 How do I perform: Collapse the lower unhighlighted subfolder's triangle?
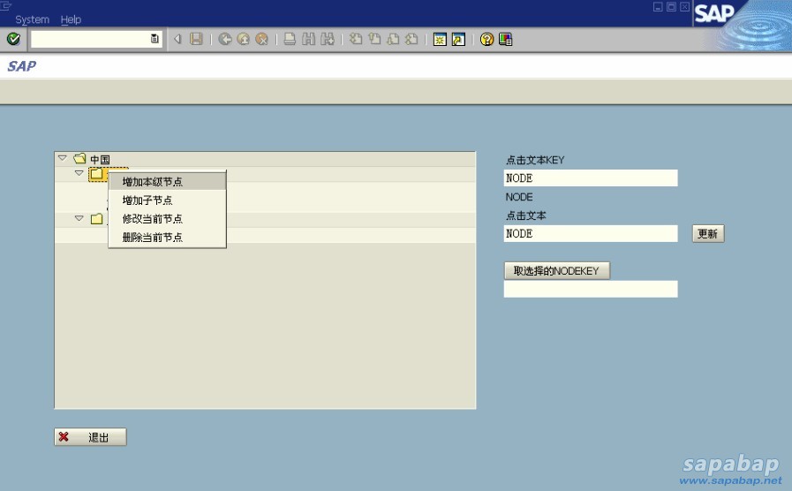[79, 219]
